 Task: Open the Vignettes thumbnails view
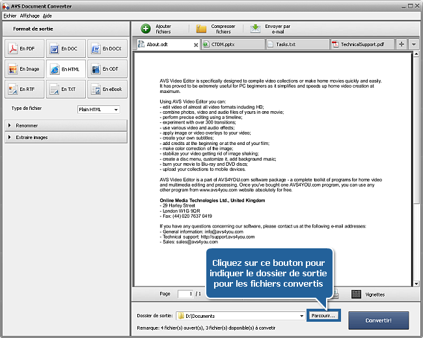pos(368,294)
